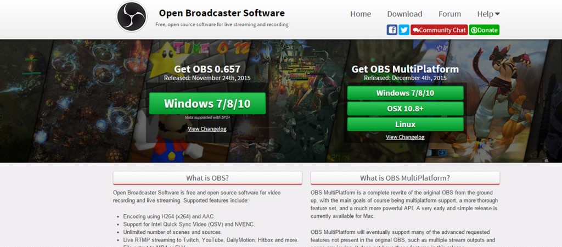Click 'Get OBS MultiPlatform' heading text
This screenshot has width=562, height=247.
coord(405,69)
